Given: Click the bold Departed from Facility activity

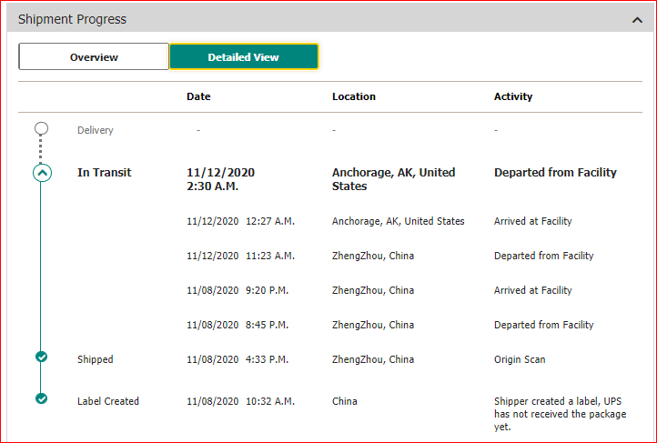Looking at the screenshot, I should click(555, 173).
